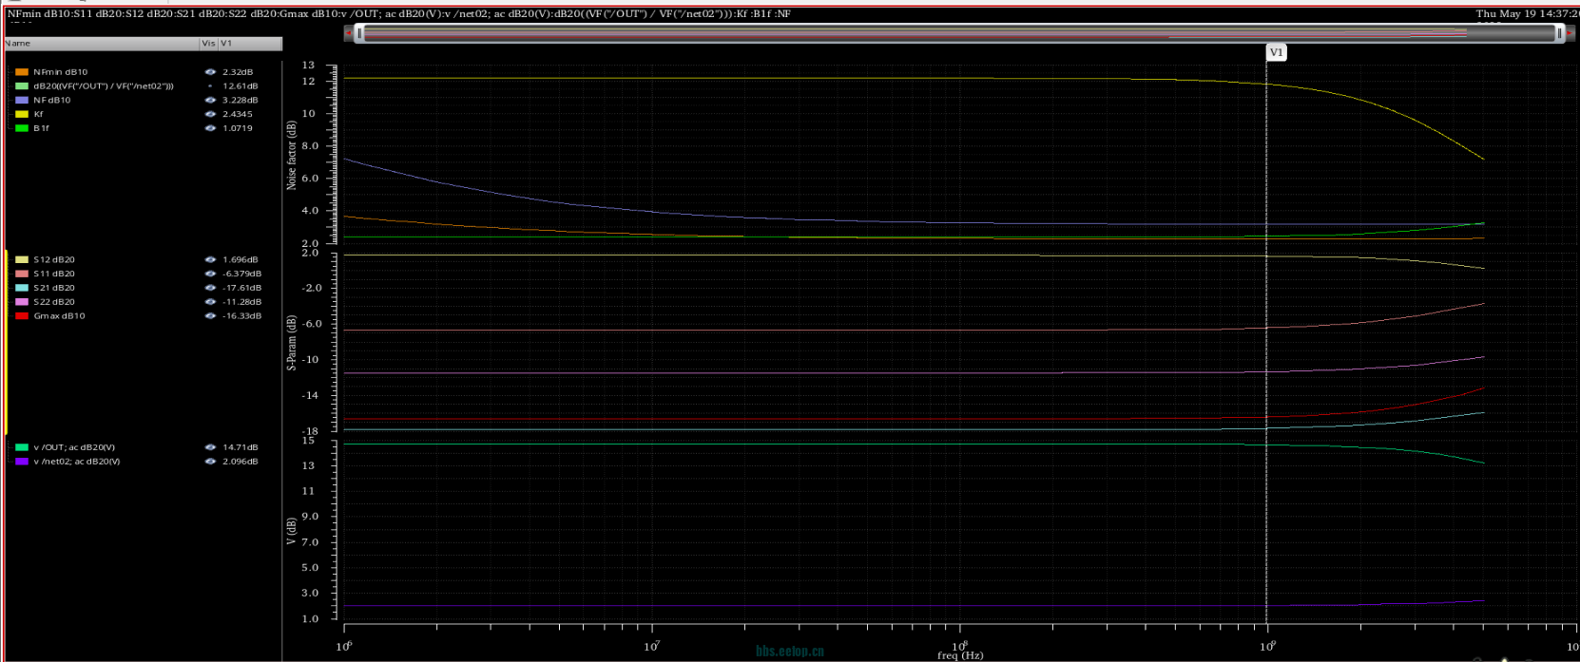
Task: Click the -6.379dB S11 value
Action: [241, 274]
